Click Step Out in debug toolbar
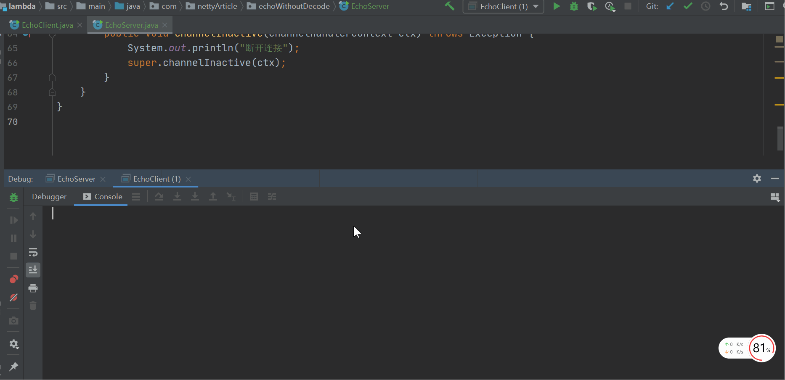 coord(213,197)
